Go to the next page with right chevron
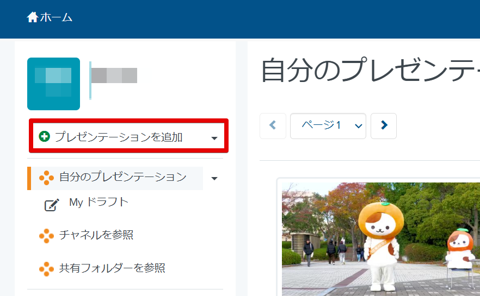 point(384,125)
